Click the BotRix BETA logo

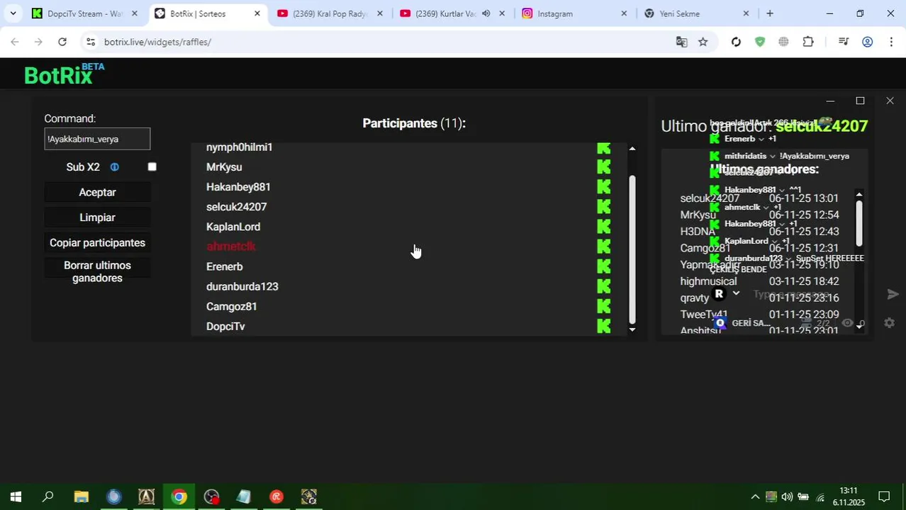pos(64,74)
